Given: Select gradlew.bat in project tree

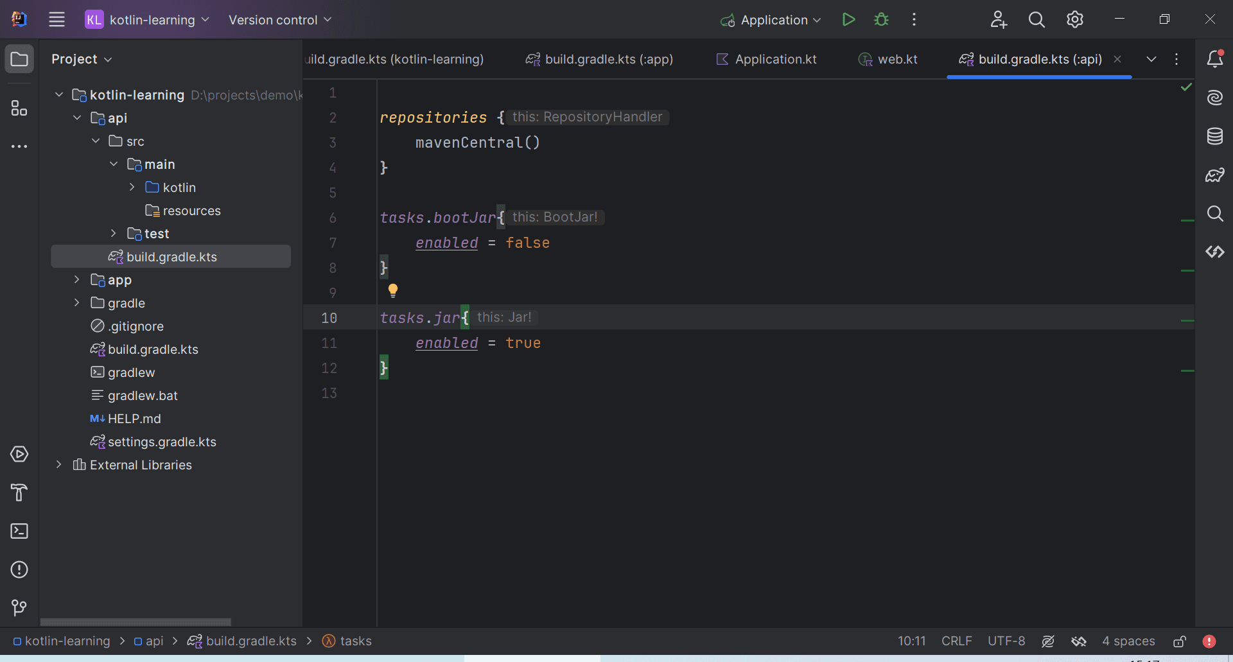Looking at the screenshot, I should click(134, 396).
